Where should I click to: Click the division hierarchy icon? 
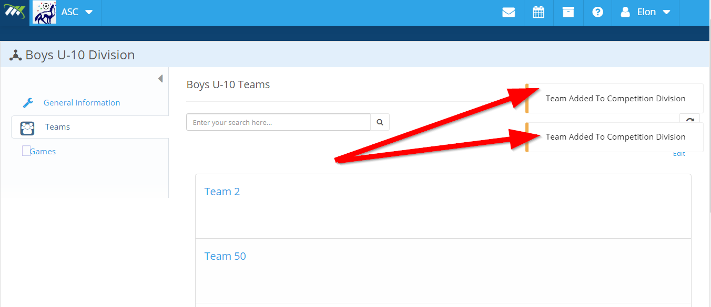point(15,55)
